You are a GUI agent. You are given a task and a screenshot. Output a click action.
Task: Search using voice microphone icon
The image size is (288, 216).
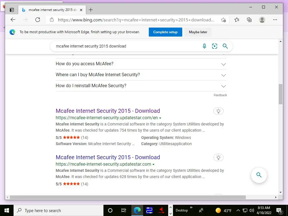pyautogui.click(x=204, y=46)
